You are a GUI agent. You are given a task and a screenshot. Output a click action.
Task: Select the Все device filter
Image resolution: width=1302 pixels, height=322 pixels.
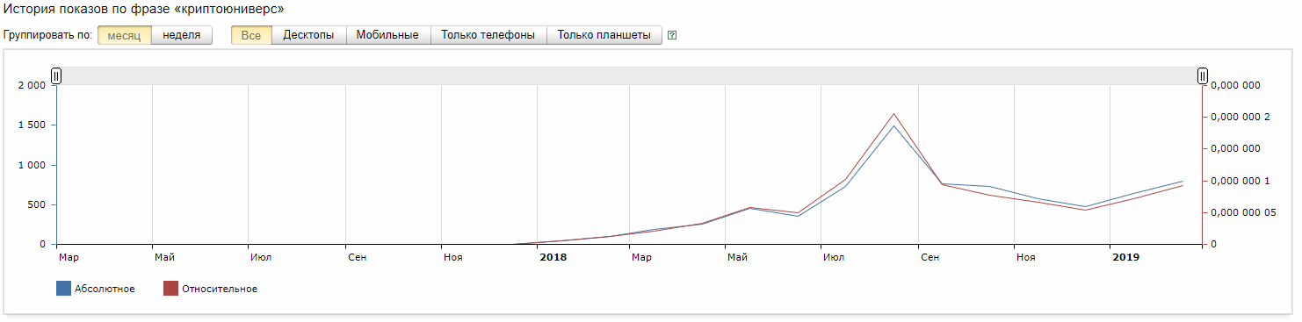(x=251, y=35)
